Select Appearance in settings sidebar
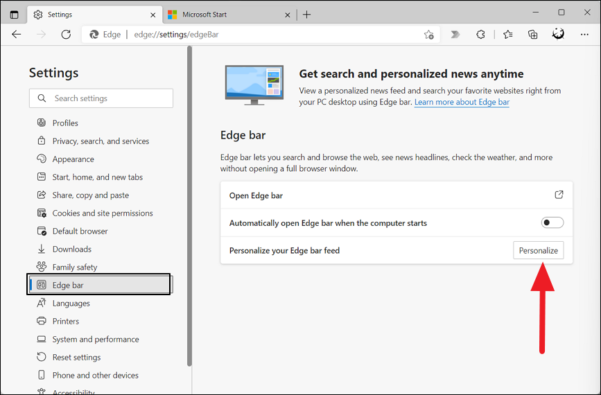The width and height of the screenshot is (601, 395). coord(73,159)
